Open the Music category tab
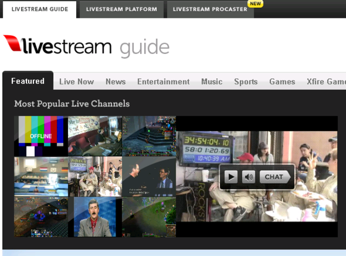Image resolution: width=346 pixels, height=256 pixels. [211, 82]
